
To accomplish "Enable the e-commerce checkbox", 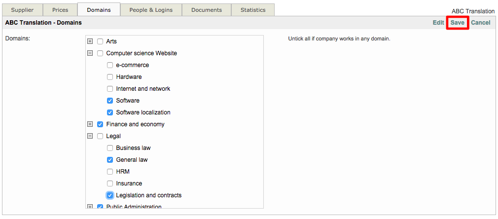I will coord(110,65).
